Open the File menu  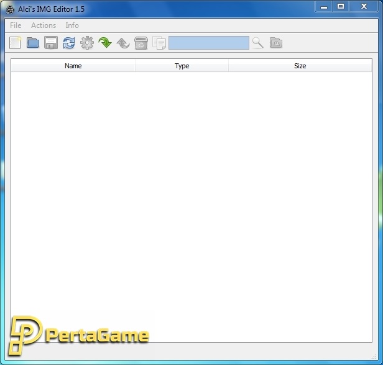[x=16, y=25]
